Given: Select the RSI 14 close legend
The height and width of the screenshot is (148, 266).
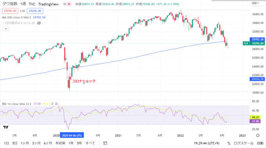Looking at the screenshot, I should click(x=16, y=104).
